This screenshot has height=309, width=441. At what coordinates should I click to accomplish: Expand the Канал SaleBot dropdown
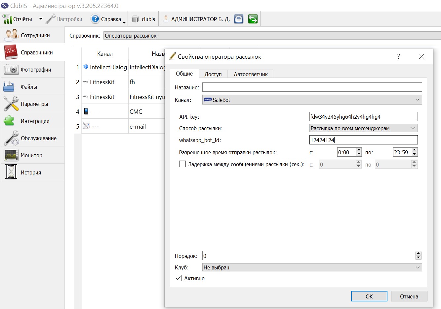coord(312,100)
